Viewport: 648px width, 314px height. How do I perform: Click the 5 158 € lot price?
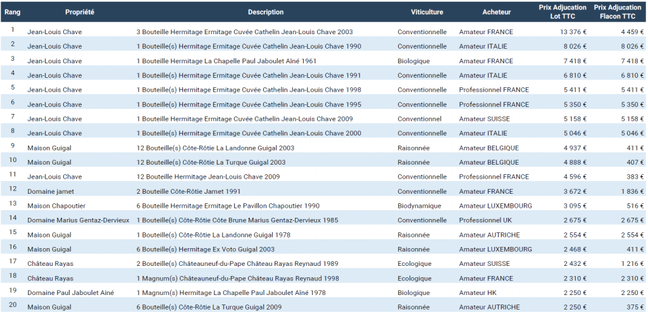575,118
